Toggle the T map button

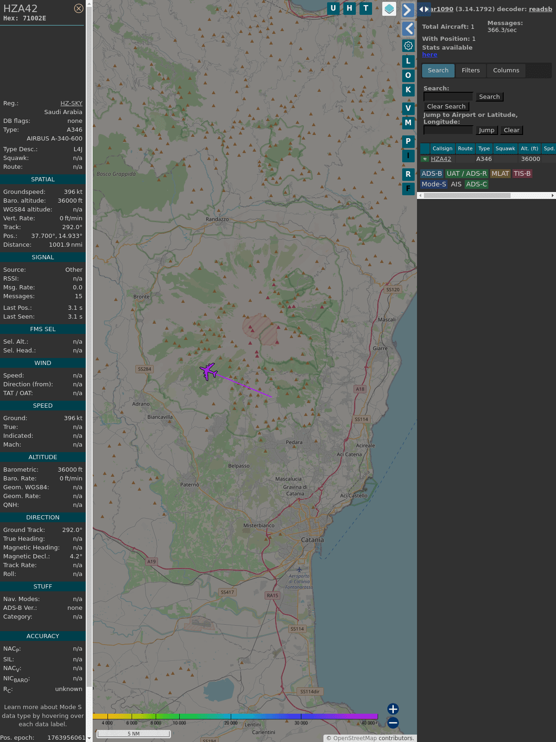click(366, 8)
